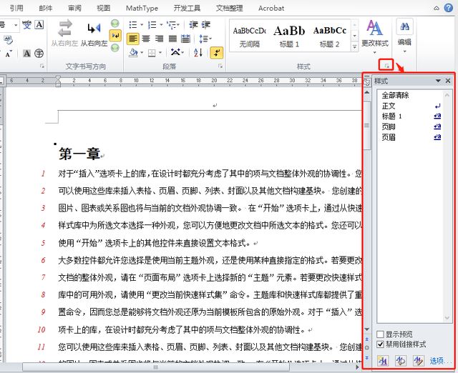Click the borders icon

click(152, 53)
